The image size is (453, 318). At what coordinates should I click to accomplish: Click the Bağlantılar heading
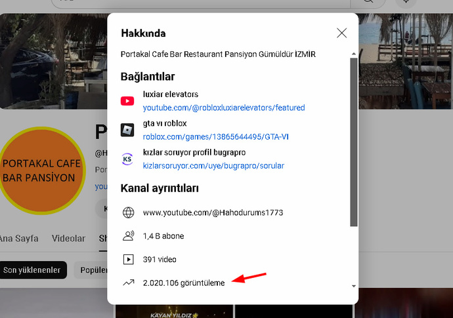tap(148, 77)
